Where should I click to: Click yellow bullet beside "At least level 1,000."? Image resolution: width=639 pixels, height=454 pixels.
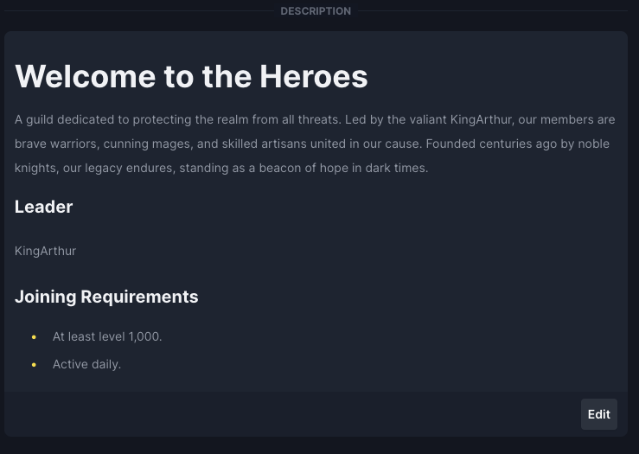tap(34, 336)
